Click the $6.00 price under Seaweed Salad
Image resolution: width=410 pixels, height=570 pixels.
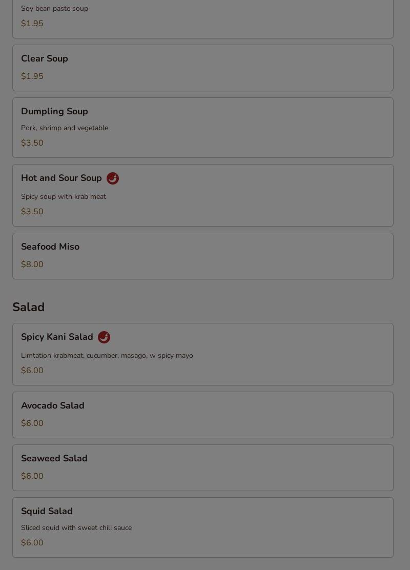tap(32, 476)
